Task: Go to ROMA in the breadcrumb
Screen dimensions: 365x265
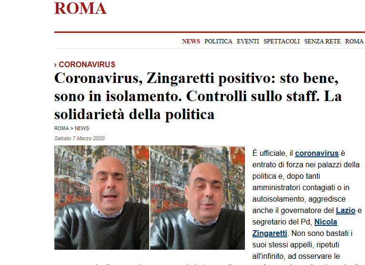Action: [61, 128]
